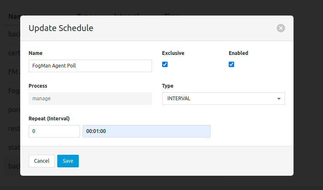
Task: Open the Type dropdown showing INTERVAL
Action: pos(223,99)
